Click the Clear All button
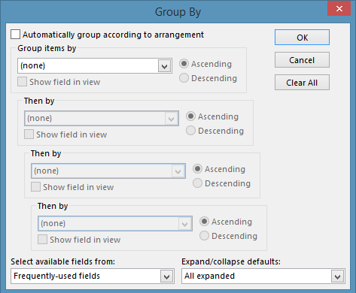The width and height of the screenshot is (356, 293). [302, 83]
